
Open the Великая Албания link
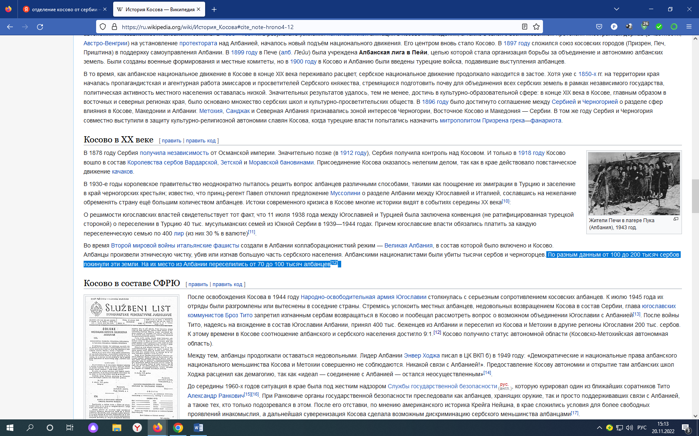[x=409, y=245]
